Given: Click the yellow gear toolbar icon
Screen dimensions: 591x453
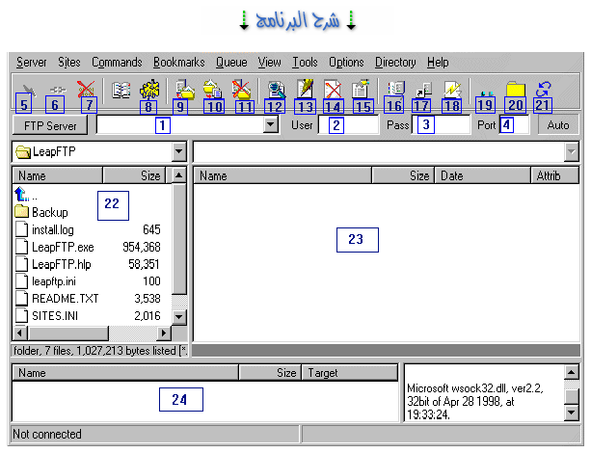Looking at the screenshot, I should [149, 89].
